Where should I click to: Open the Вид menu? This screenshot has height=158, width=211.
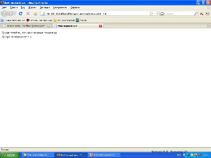pyautogui.click(x=23, y=8)
